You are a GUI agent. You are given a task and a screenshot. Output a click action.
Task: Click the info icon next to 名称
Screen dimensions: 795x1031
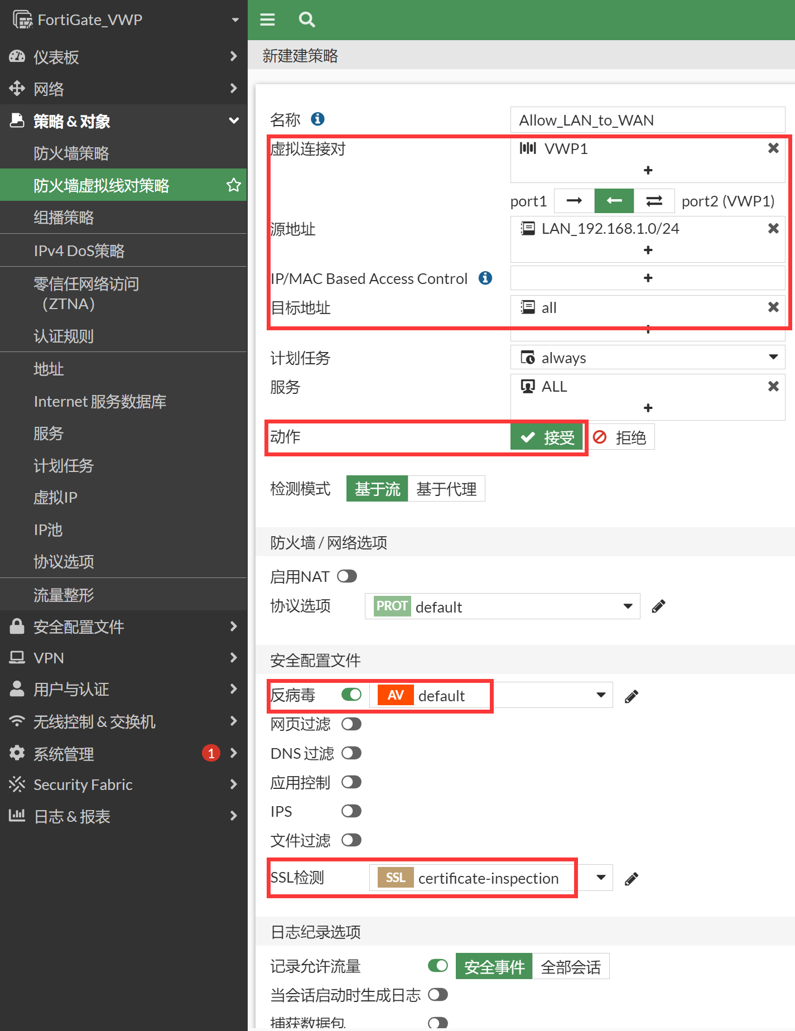317,119
